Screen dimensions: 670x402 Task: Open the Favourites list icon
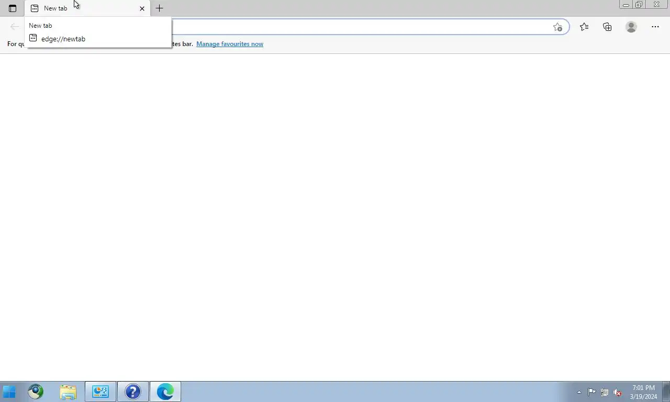point(584,27)
